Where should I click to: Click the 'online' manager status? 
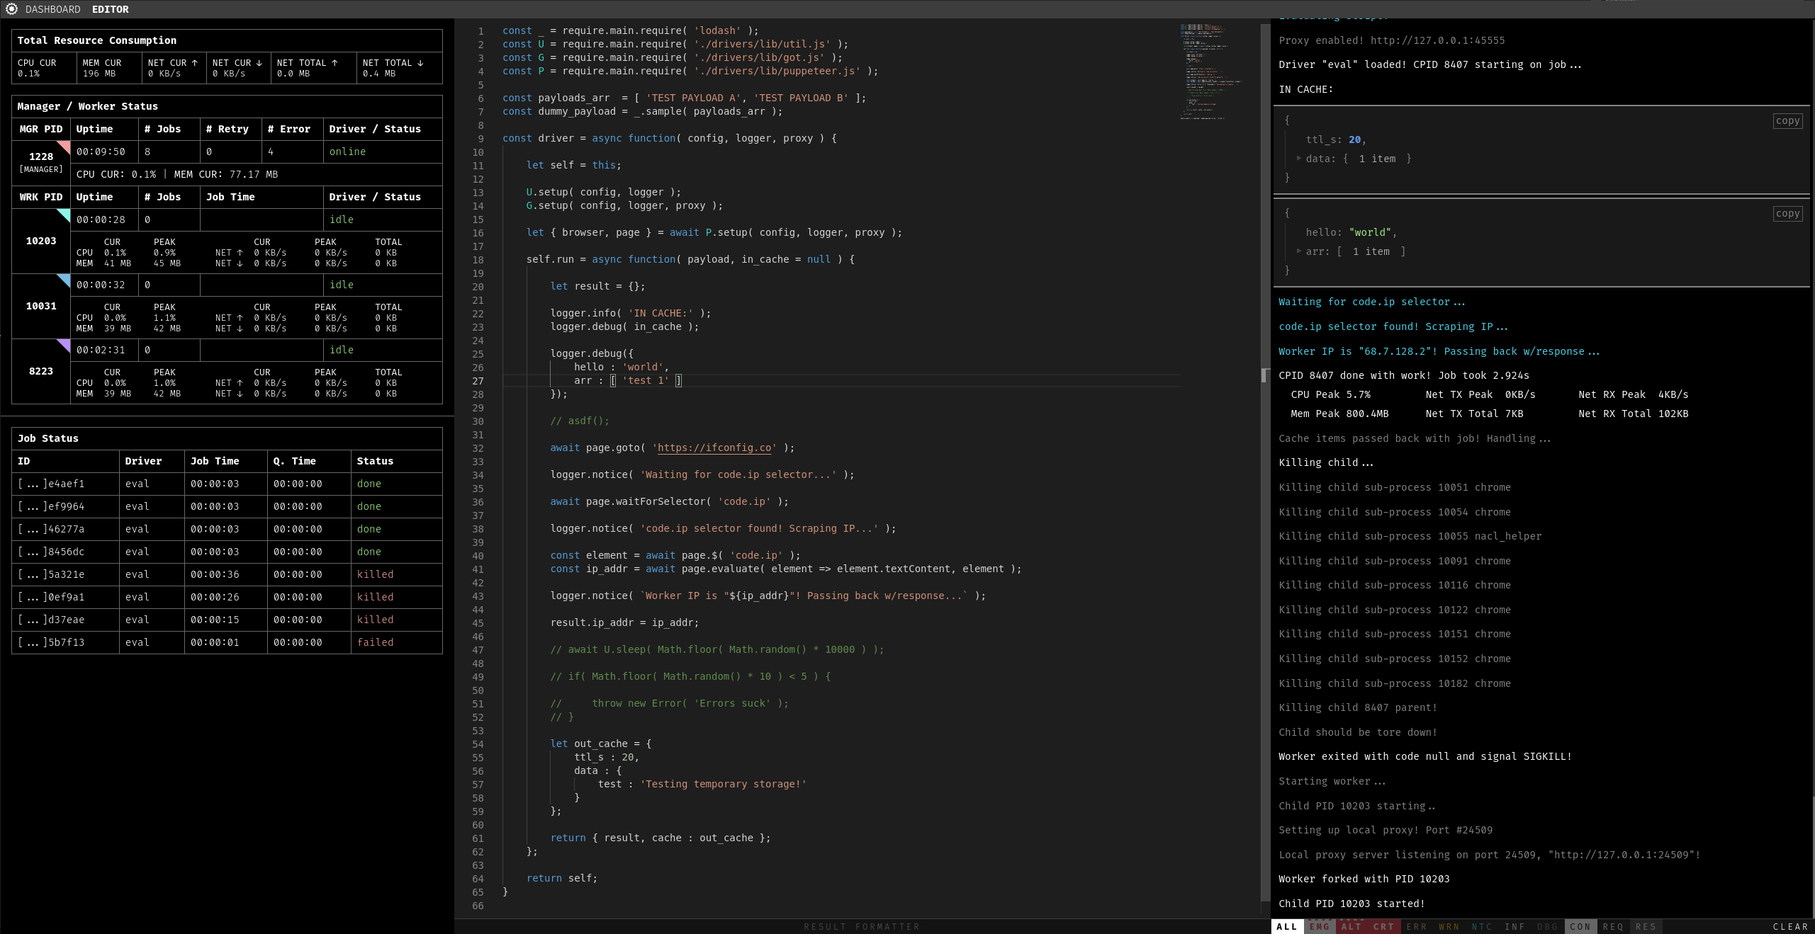347,152
